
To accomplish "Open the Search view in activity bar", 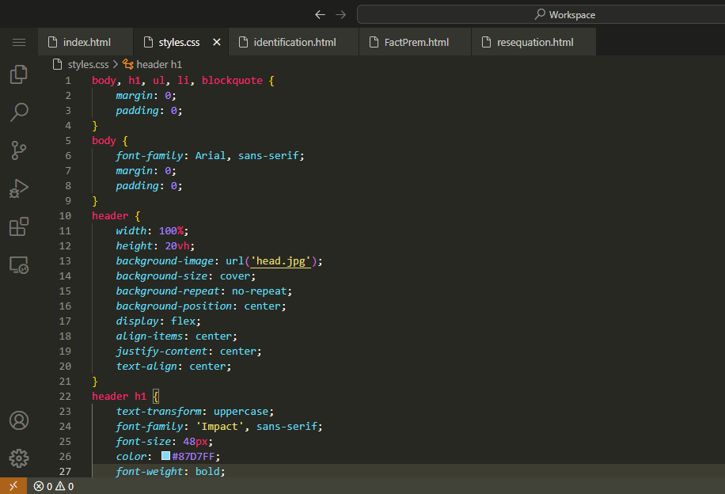I will 19,112.
